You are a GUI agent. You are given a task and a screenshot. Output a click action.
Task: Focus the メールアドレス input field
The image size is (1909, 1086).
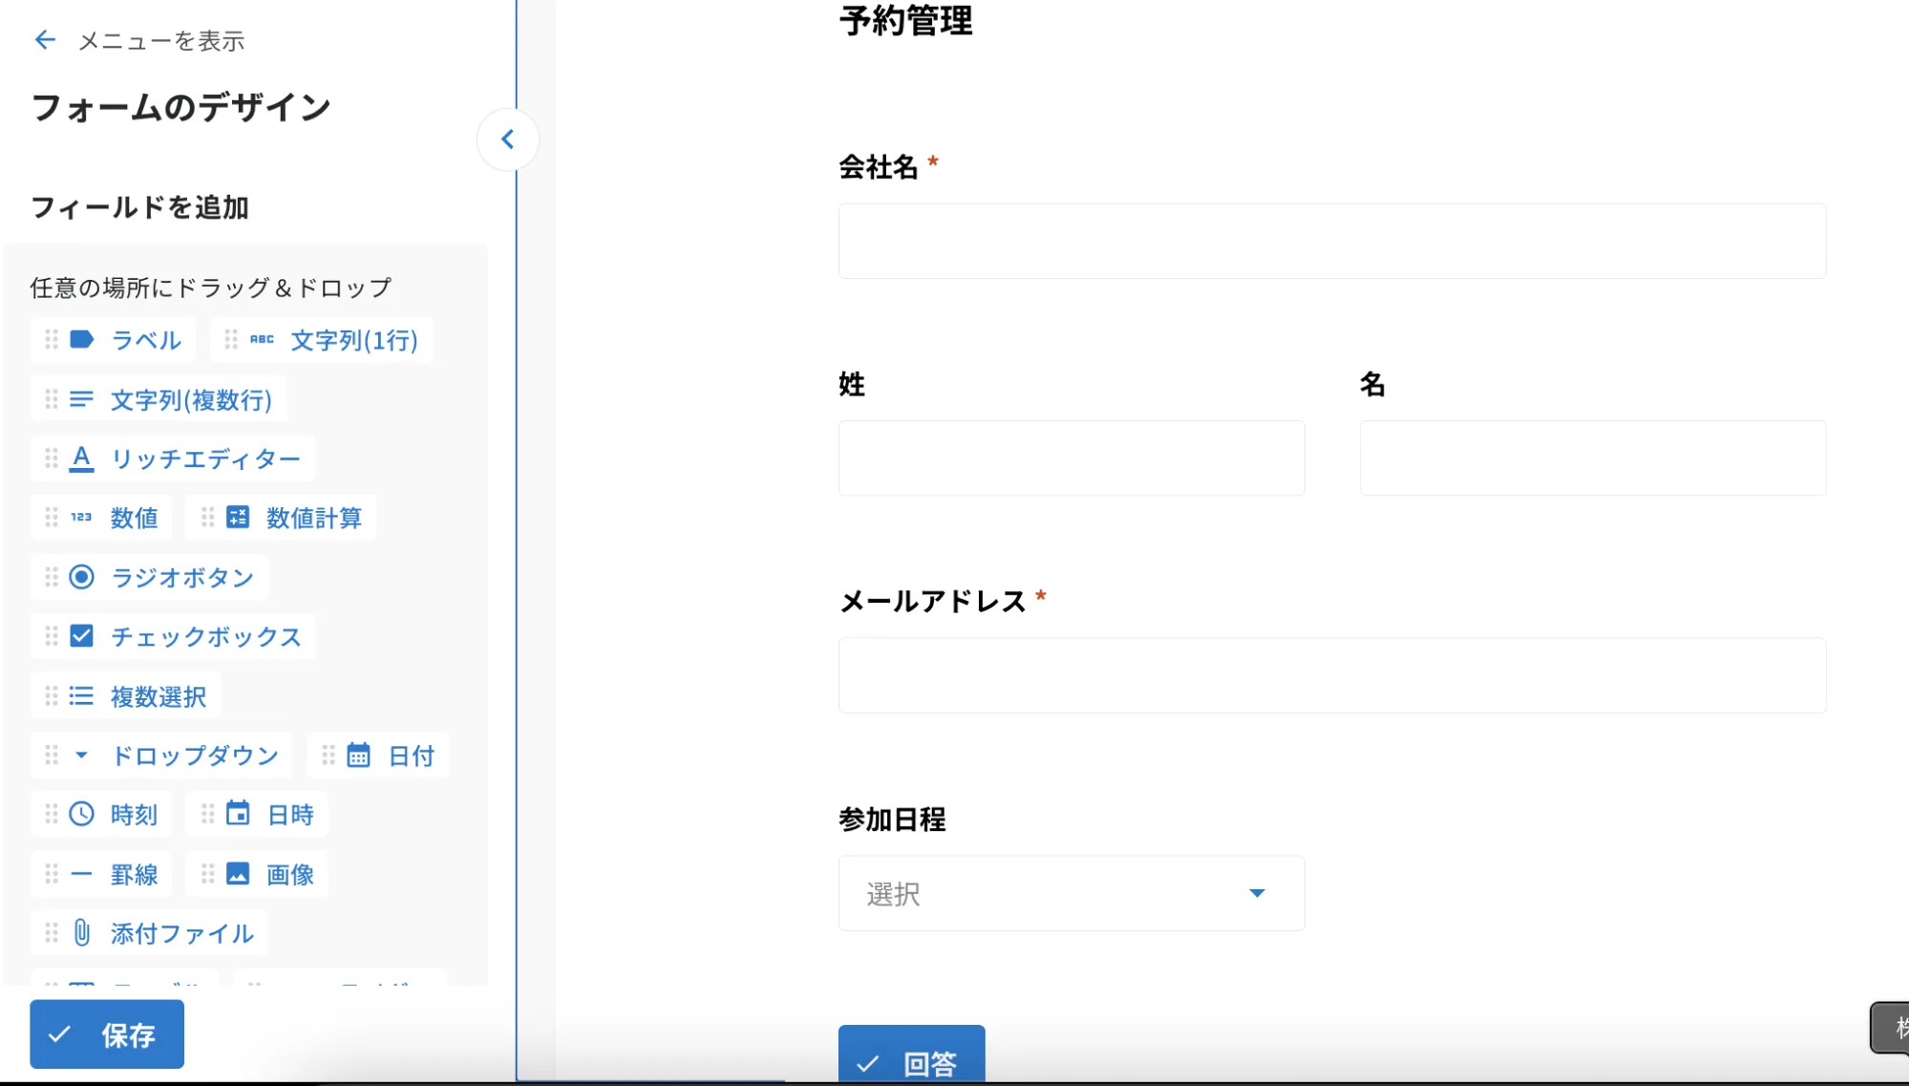pos(1332,675)
